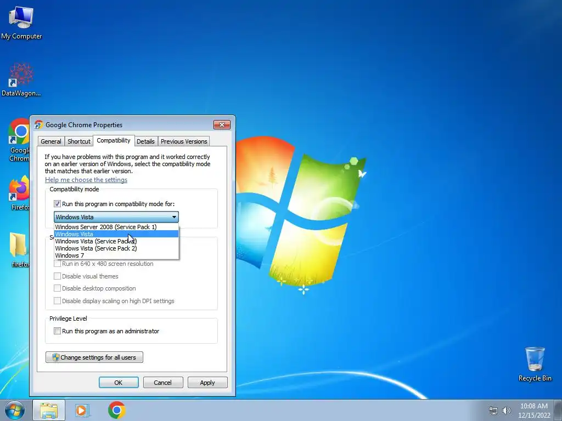562x421 pixels.
Task: Close the Google Chrome Properties dialog
Action: pos(222,124)
